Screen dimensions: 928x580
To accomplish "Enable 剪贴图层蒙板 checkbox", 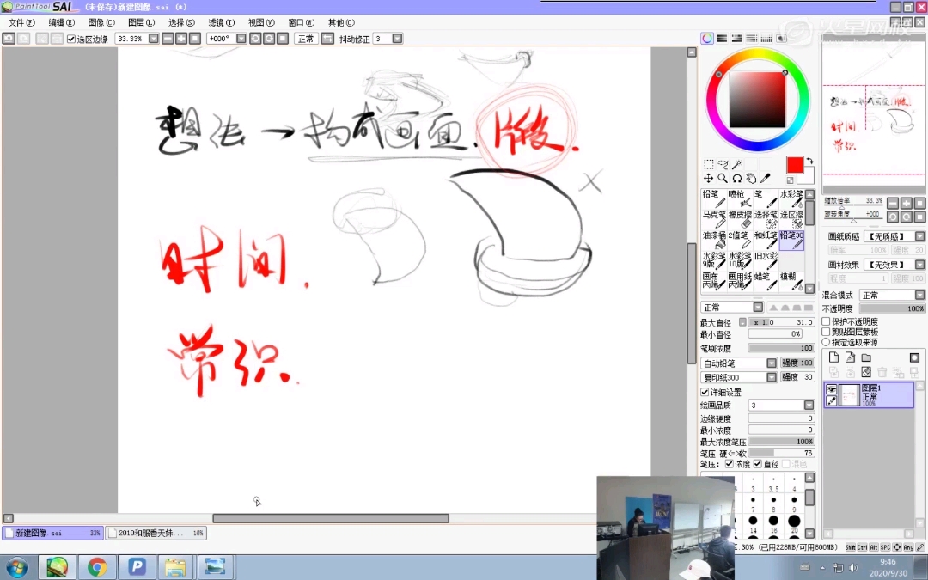I will pyautogui.click(x=827, y=332).
